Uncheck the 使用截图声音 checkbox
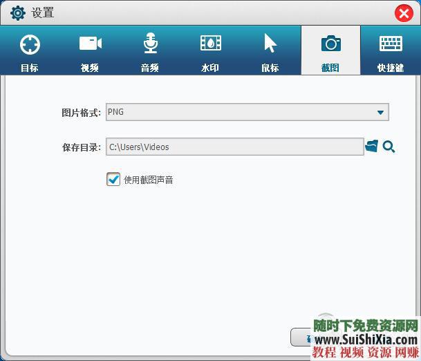 pyautogui.click(x=113, y=180)
